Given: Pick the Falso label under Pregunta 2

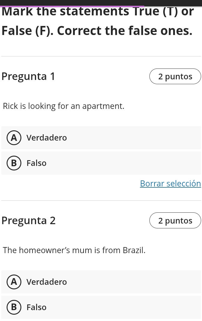Looking at the screenshot, I should [36, 307].
